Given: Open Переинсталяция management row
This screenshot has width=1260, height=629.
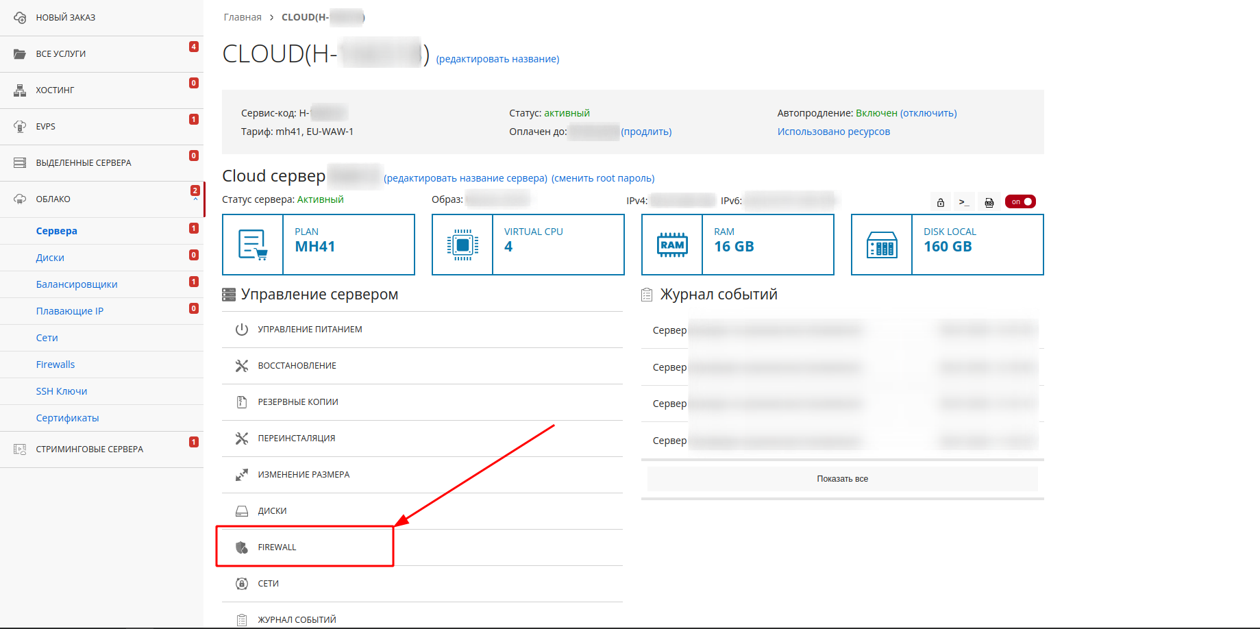Looking at the screenshot, I should [422, 439].
